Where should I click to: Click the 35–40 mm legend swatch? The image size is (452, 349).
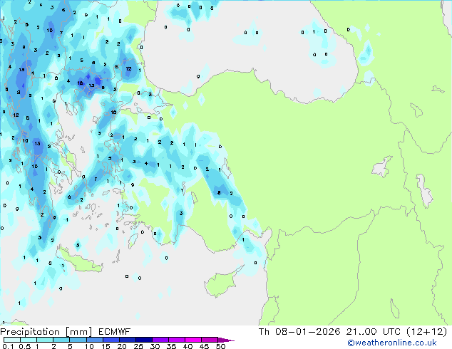[x=176, y=340]
